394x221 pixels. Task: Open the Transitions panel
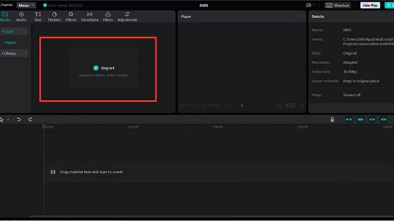89,17
